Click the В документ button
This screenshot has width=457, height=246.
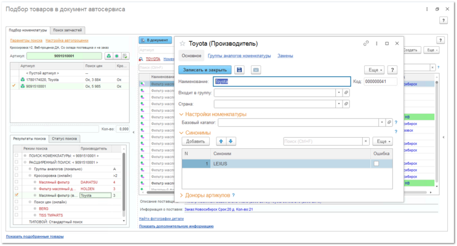click(x=155, y=40)
